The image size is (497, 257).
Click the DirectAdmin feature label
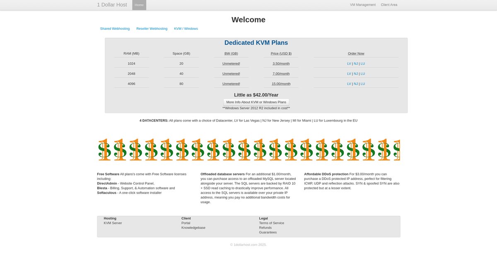click(107, 183)
